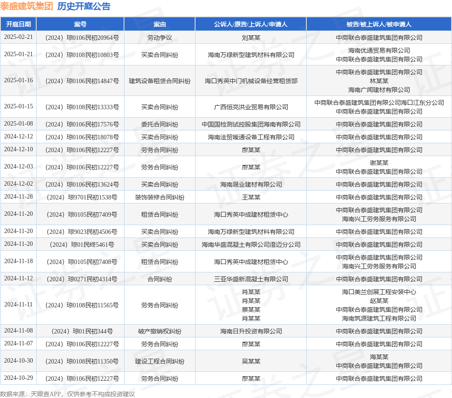Select case number 琼0106民初17576号
Viewport: 452px width, 398px height.
pyautogui.click(x=82, y=124)
